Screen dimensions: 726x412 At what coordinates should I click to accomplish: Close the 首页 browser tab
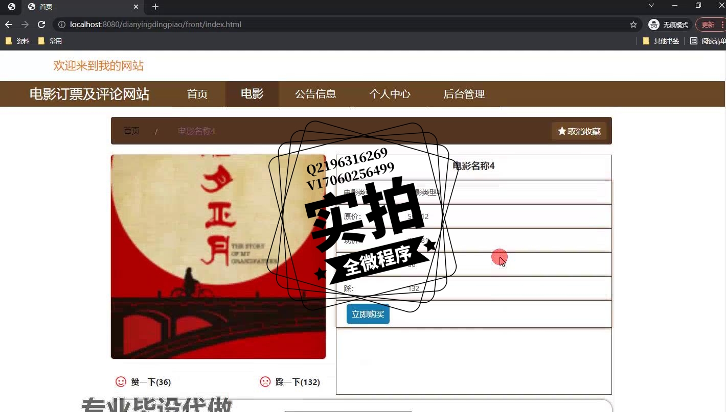click(x=136, y=7)
